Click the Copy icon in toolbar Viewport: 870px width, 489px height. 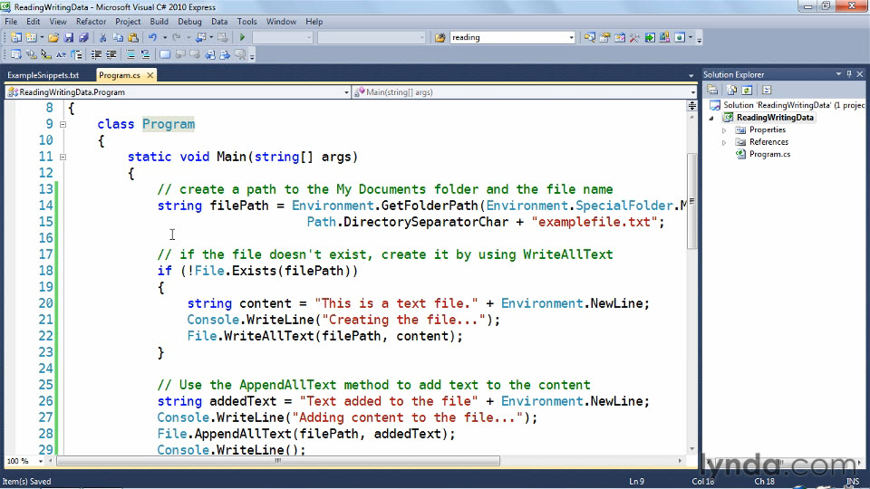click(118, 38)
